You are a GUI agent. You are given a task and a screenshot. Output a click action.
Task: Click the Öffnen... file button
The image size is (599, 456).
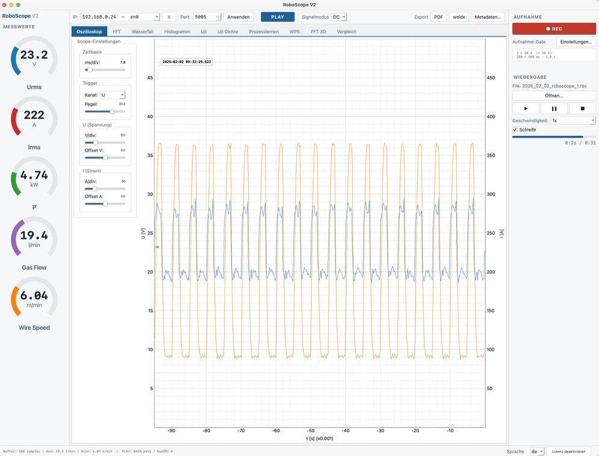554,96
